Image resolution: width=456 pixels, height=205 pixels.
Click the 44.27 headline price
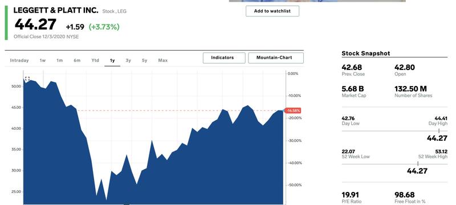pyautogui.click(x=35, y=24)
